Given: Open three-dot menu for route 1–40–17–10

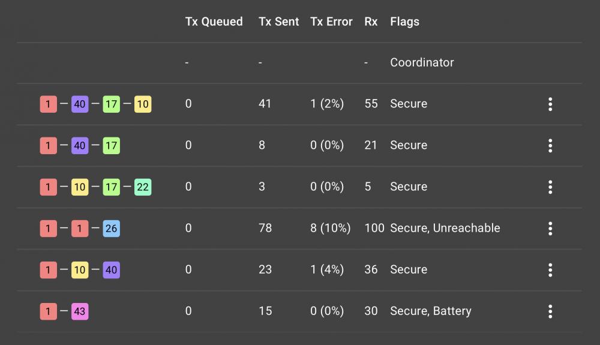Looking at the screenshot, I should (550, 104).
